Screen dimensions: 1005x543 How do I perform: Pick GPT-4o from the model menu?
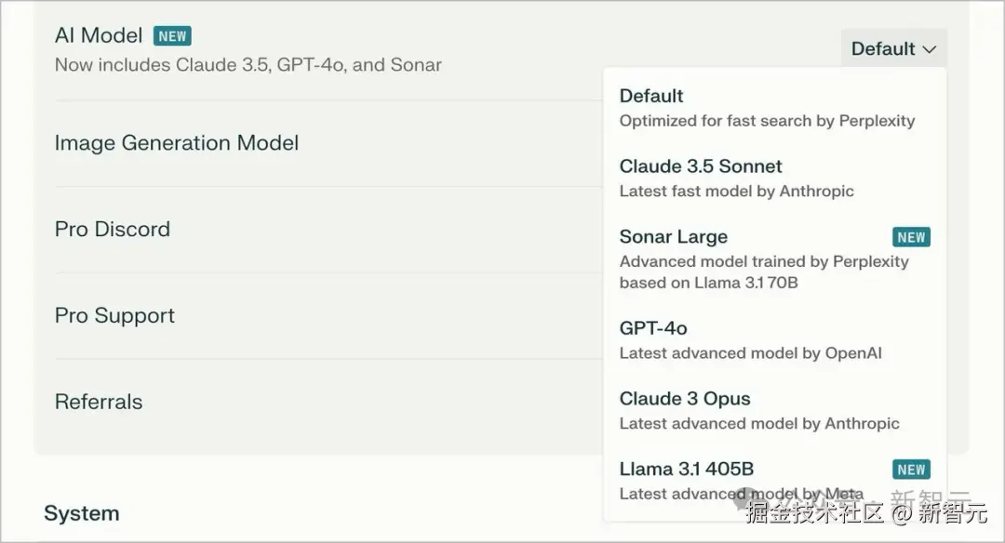pos(653,328)
